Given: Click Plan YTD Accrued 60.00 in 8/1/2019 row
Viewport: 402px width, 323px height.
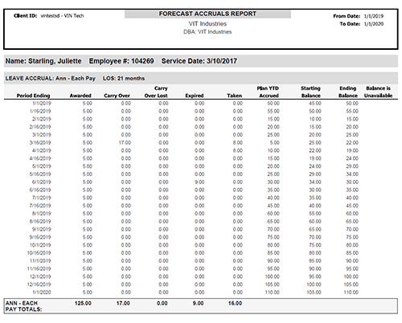Looking at the screenshot, I should click(273, 214).
